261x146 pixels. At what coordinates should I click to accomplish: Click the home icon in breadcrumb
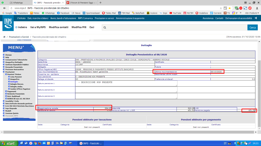click(x=4, y=37)
